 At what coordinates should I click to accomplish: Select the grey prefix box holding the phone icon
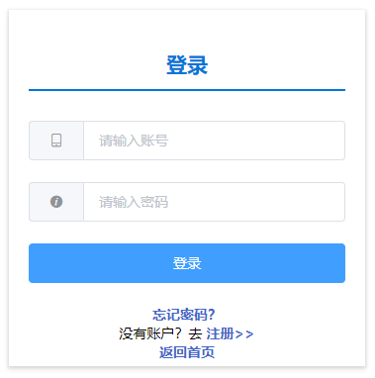coord(56,141)
